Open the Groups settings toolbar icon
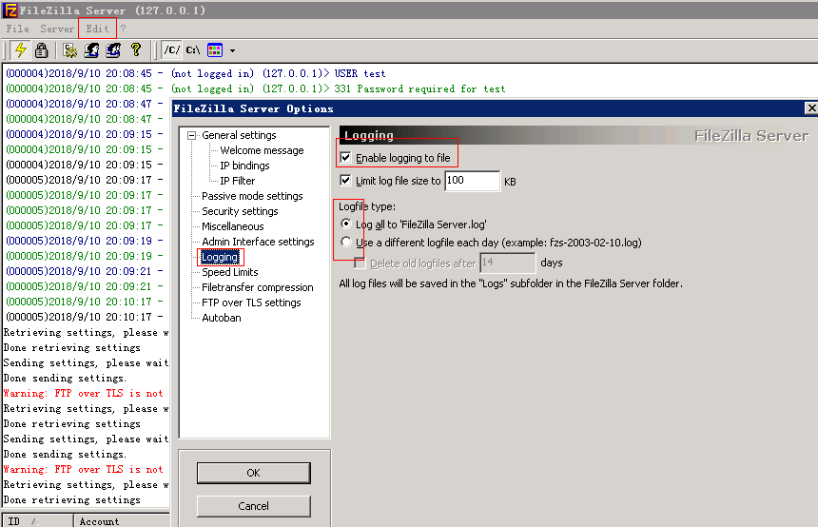Screen dimensions: 818x527 pos(113,50)
